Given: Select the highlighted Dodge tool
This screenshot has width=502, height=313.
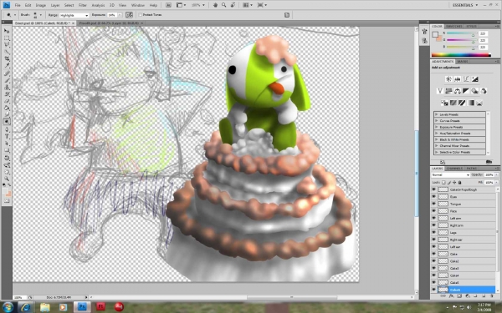Looking at the screenshot, I should point(7,121).
